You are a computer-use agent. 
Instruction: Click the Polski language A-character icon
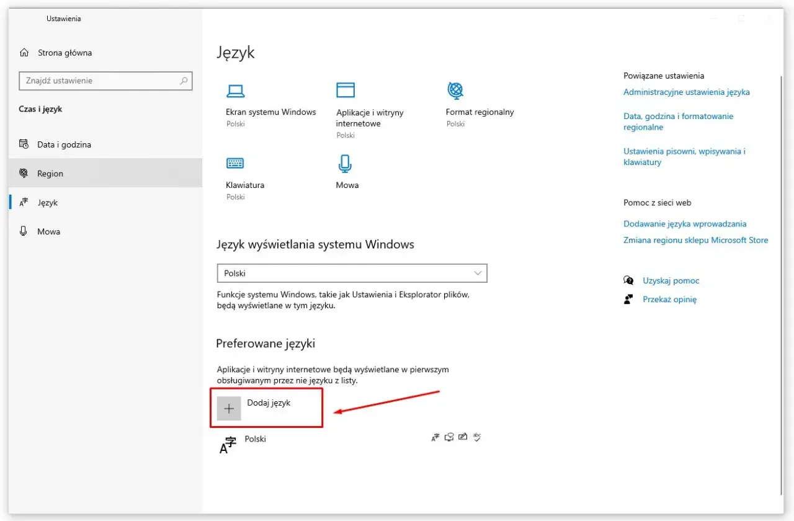point(228,445)
